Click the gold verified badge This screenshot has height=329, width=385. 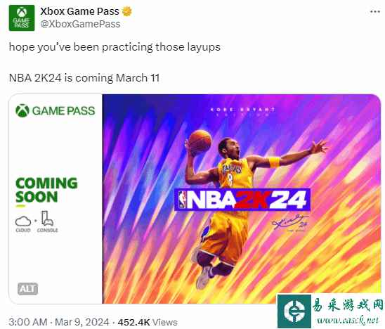coord(127,11)
